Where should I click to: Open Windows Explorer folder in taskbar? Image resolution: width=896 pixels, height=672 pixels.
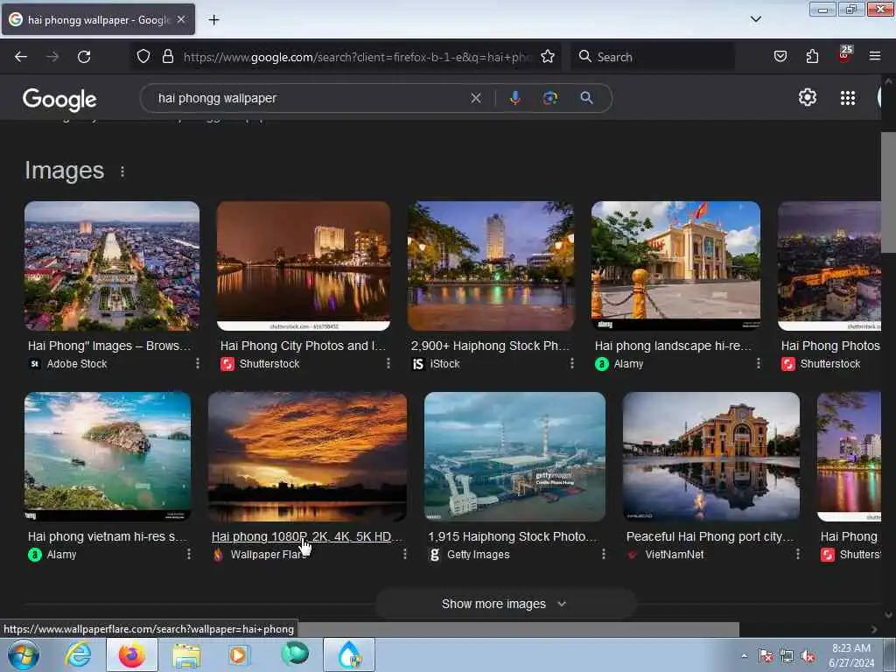click(186, 655)
